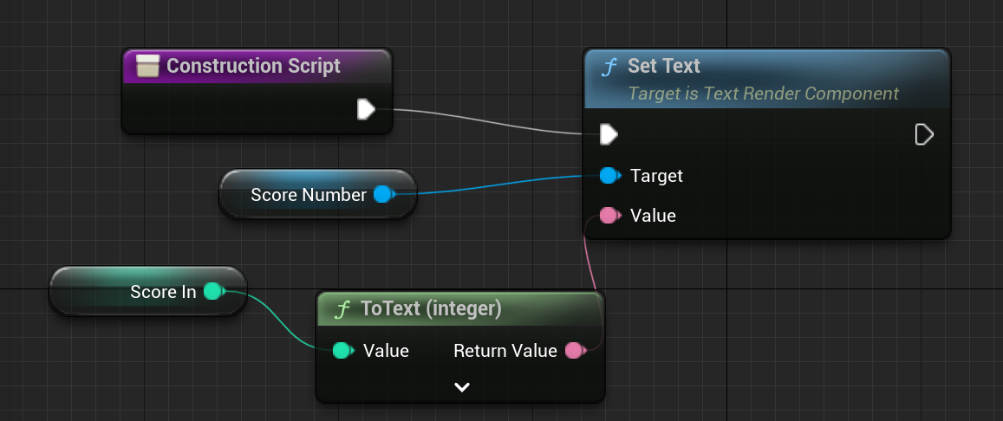Select the Set Text node by its title
This screenshot has height=421, width=1003.
click(x=664, y=66)
